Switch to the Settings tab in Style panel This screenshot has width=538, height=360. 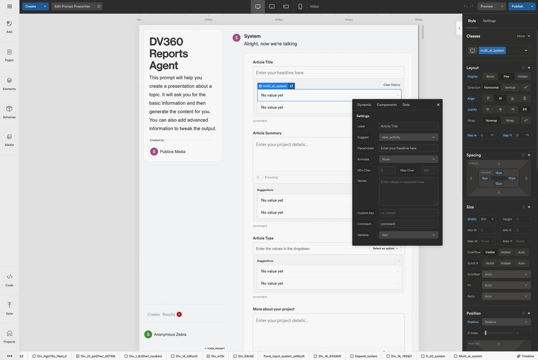tap(490, 20)
